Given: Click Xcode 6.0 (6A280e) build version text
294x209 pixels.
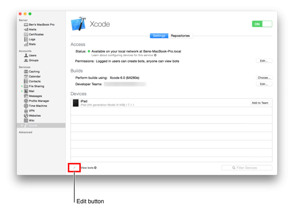Looking at the screenshot, I should tap(125, 78).
